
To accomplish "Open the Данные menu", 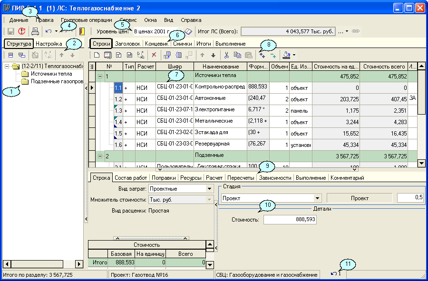I will pos(19,20).
